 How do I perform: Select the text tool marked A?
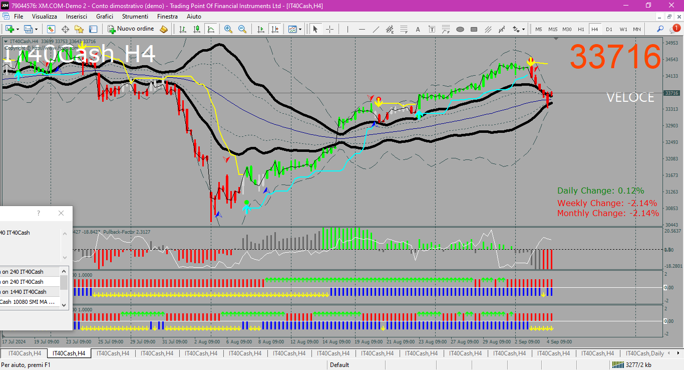418,29
